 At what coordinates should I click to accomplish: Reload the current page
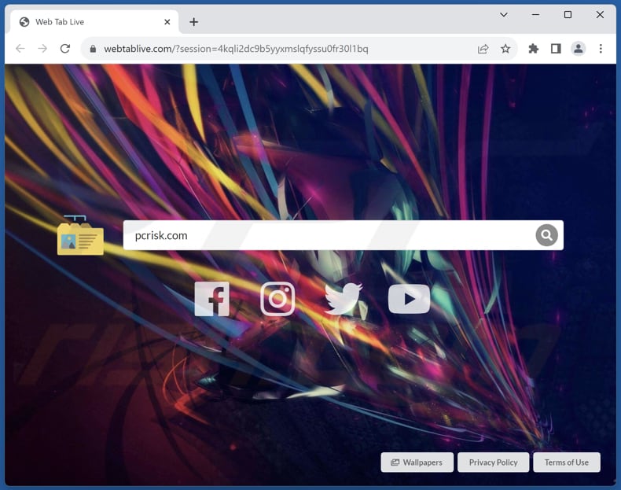[x=65, y=49]
